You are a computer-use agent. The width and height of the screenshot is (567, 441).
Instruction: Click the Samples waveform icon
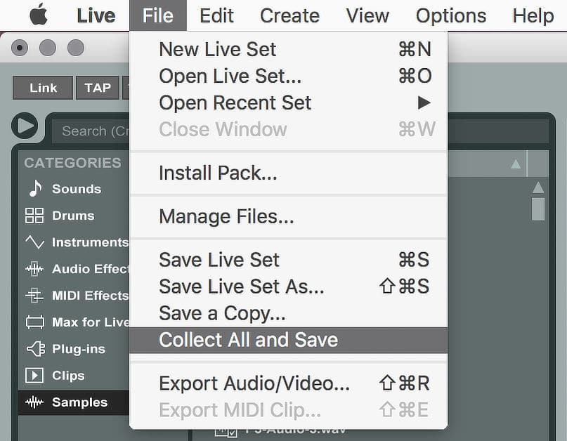pyautogui.click(x=34, y=402)
